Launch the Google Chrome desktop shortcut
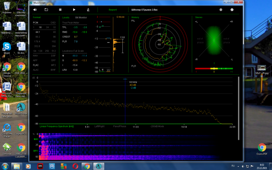The width and height of the screenshot is (272, 170). tap(7, 69)
